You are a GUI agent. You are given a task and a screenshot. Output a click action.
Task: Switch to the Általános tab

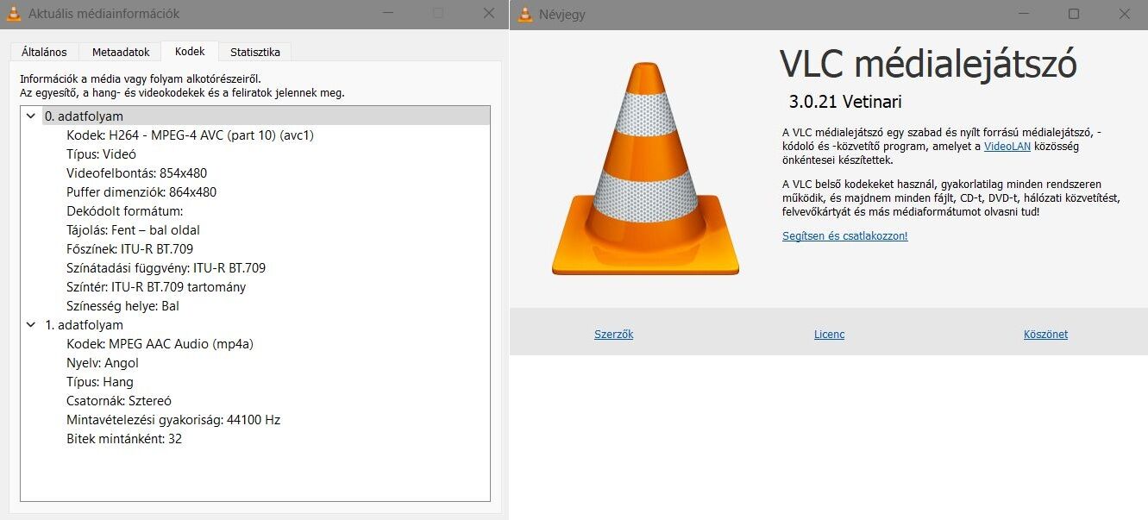(44, 53)
